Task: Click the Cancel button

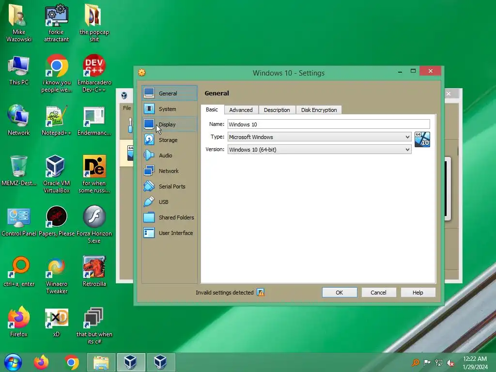Action: (379, 293)
